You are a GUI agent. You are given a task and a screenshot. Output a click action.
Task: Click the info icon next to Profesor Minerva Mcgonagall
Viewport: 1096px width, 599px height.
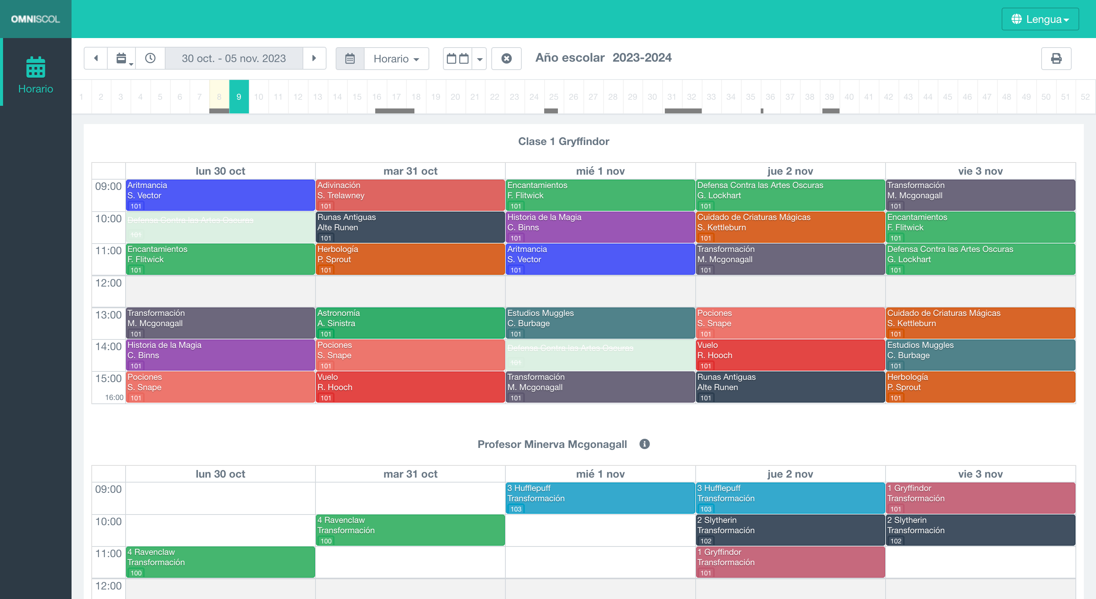click(x=644, y=444)
